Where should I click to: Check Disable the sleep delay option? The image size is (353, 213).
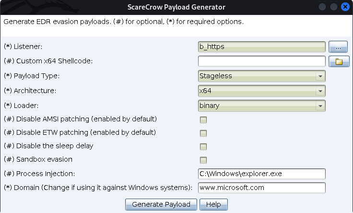click(203, 147)
